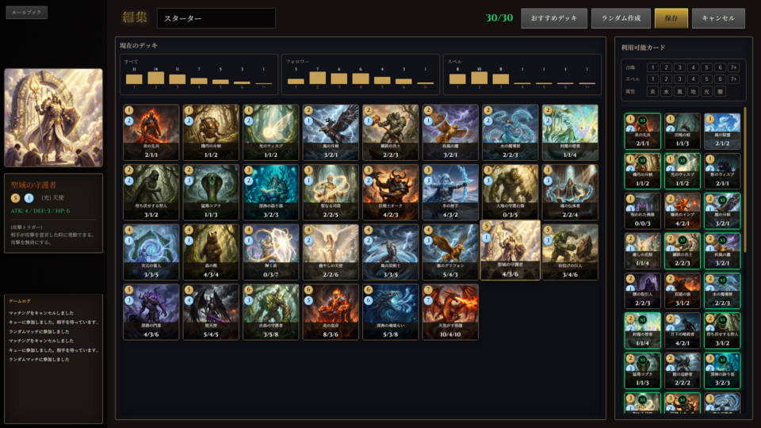
Task: Open the ルールブック in the top-left
Action: pyautogui.click(x=27, y=13)
